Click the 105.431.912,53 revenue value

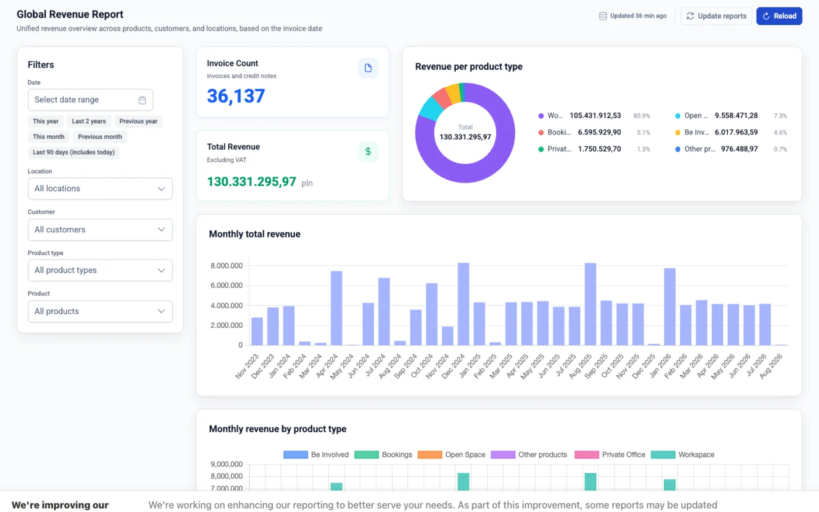[x=596, y=116]
